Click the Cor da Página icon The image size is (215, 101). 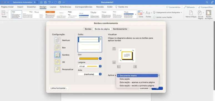(x=199, y=13)
